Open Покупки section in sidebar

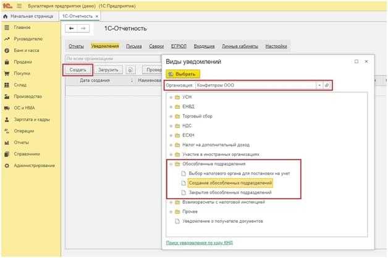[x=22, y=74]
